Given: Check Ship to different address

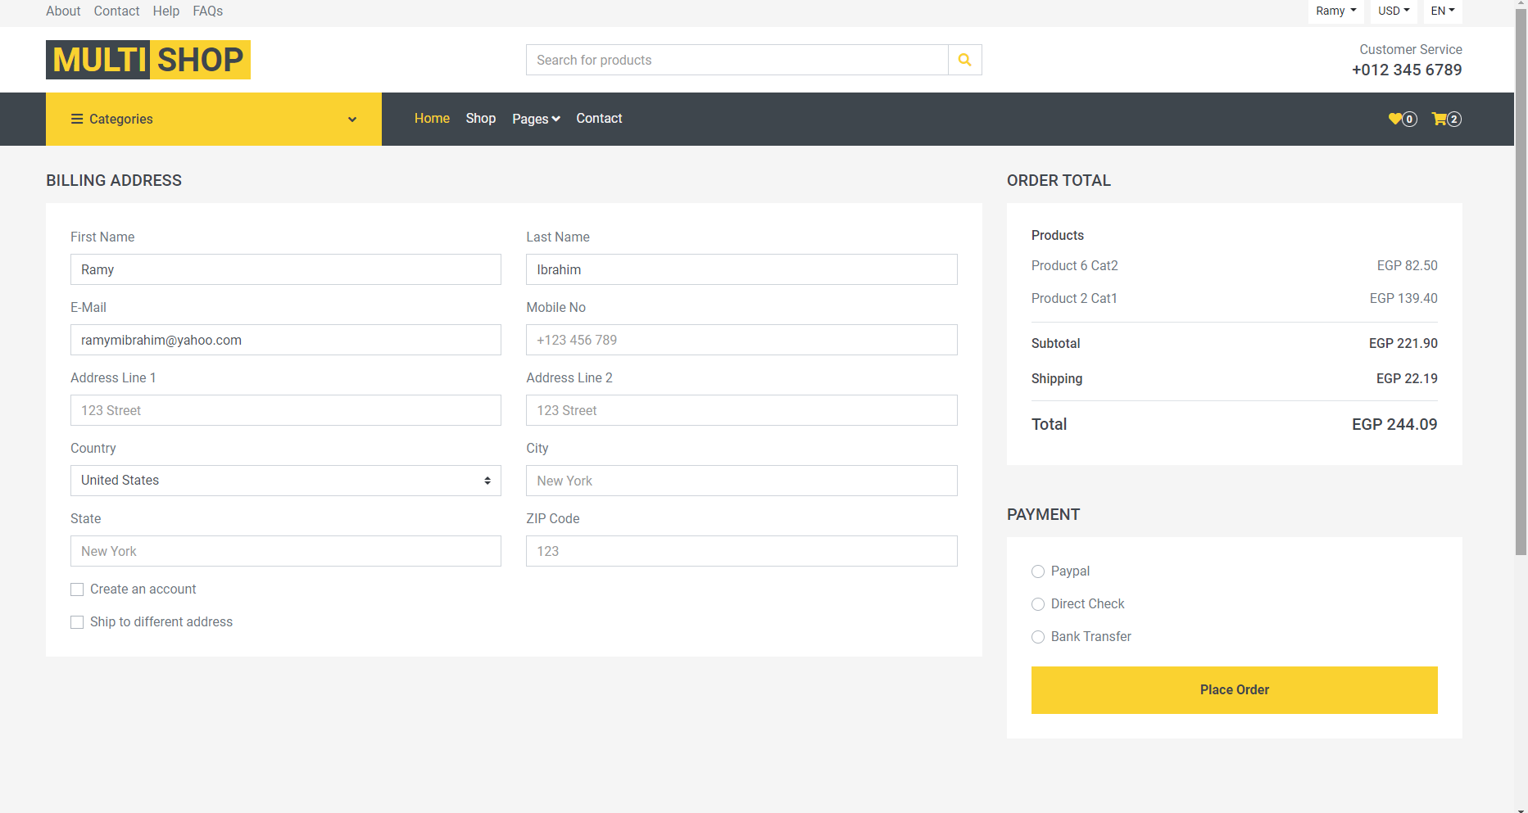Looking at the screenshot, I should click(x=77, y=622).
